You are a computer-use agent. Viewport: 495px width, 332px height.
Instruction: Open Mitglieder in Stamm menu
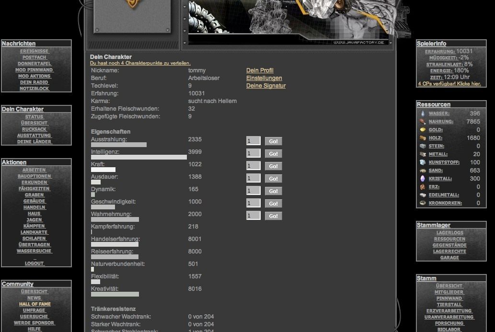(449, 292)
